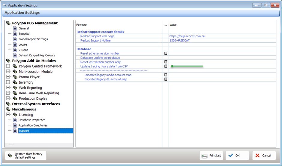282x166 pixels.
Task: Expand the Multi-Location Module node
Action: (8, 71)
